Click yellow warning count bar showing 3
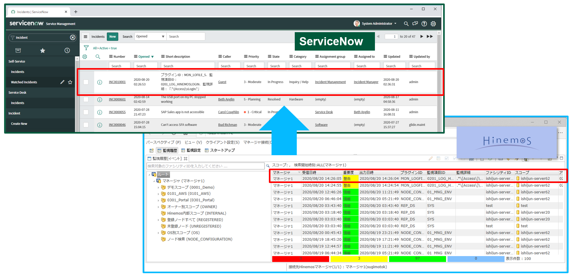 pyautogui.click(x=359, y=259)
